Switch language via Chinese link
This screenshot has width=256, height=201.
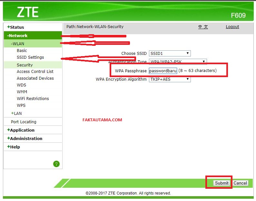tap(203, 27)
